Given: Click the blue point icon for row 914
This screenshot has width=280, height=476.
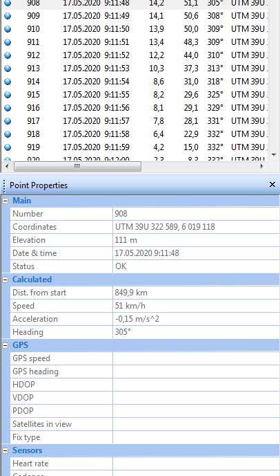Looking at the screenshot, I should [x=8, y=82].
